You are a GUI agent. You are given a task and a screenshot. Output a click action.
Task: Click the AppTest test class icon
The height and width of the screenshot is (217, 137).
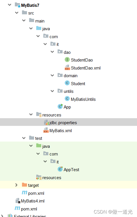tap(60, 169)
